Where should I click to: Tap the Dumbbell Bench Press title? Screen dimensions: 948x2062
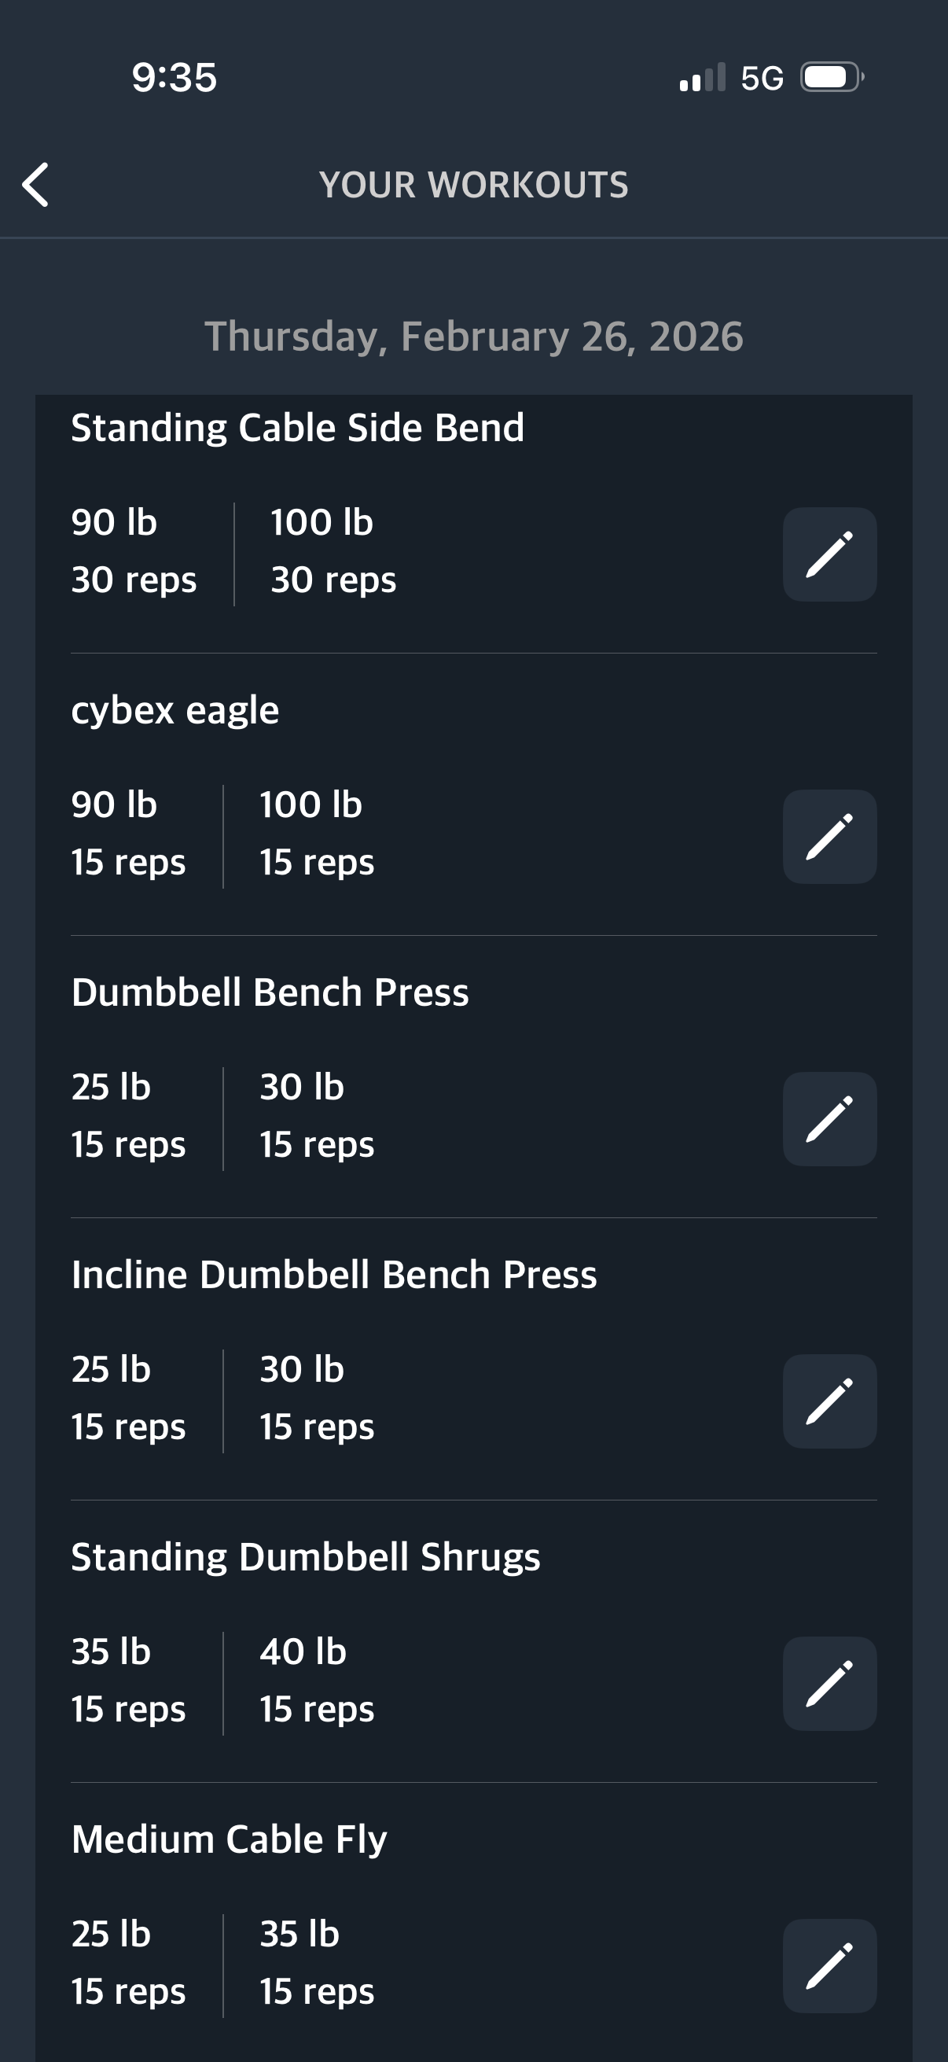270,992
